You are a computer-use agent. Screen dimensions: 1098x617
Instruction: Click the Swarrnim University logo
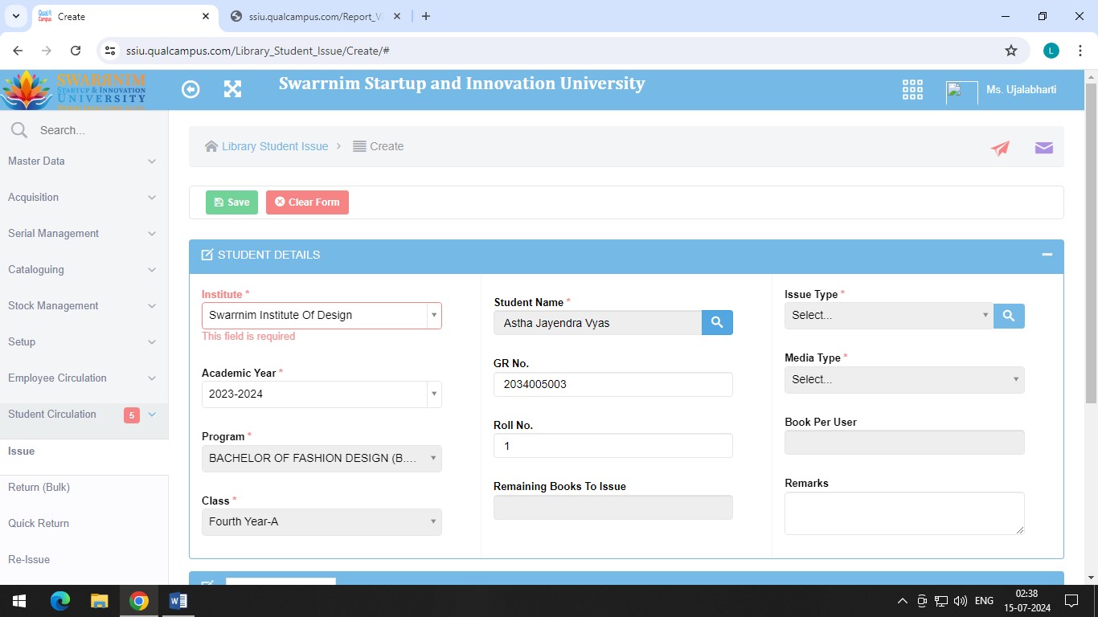click(74, 90)
